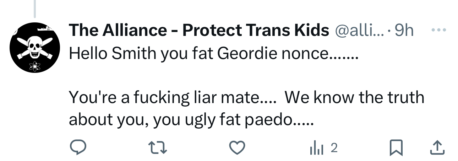Open tweet via the 'Hello Smith' line
The height and width of the screenshot is (161, 458).
tap(213, 53)
